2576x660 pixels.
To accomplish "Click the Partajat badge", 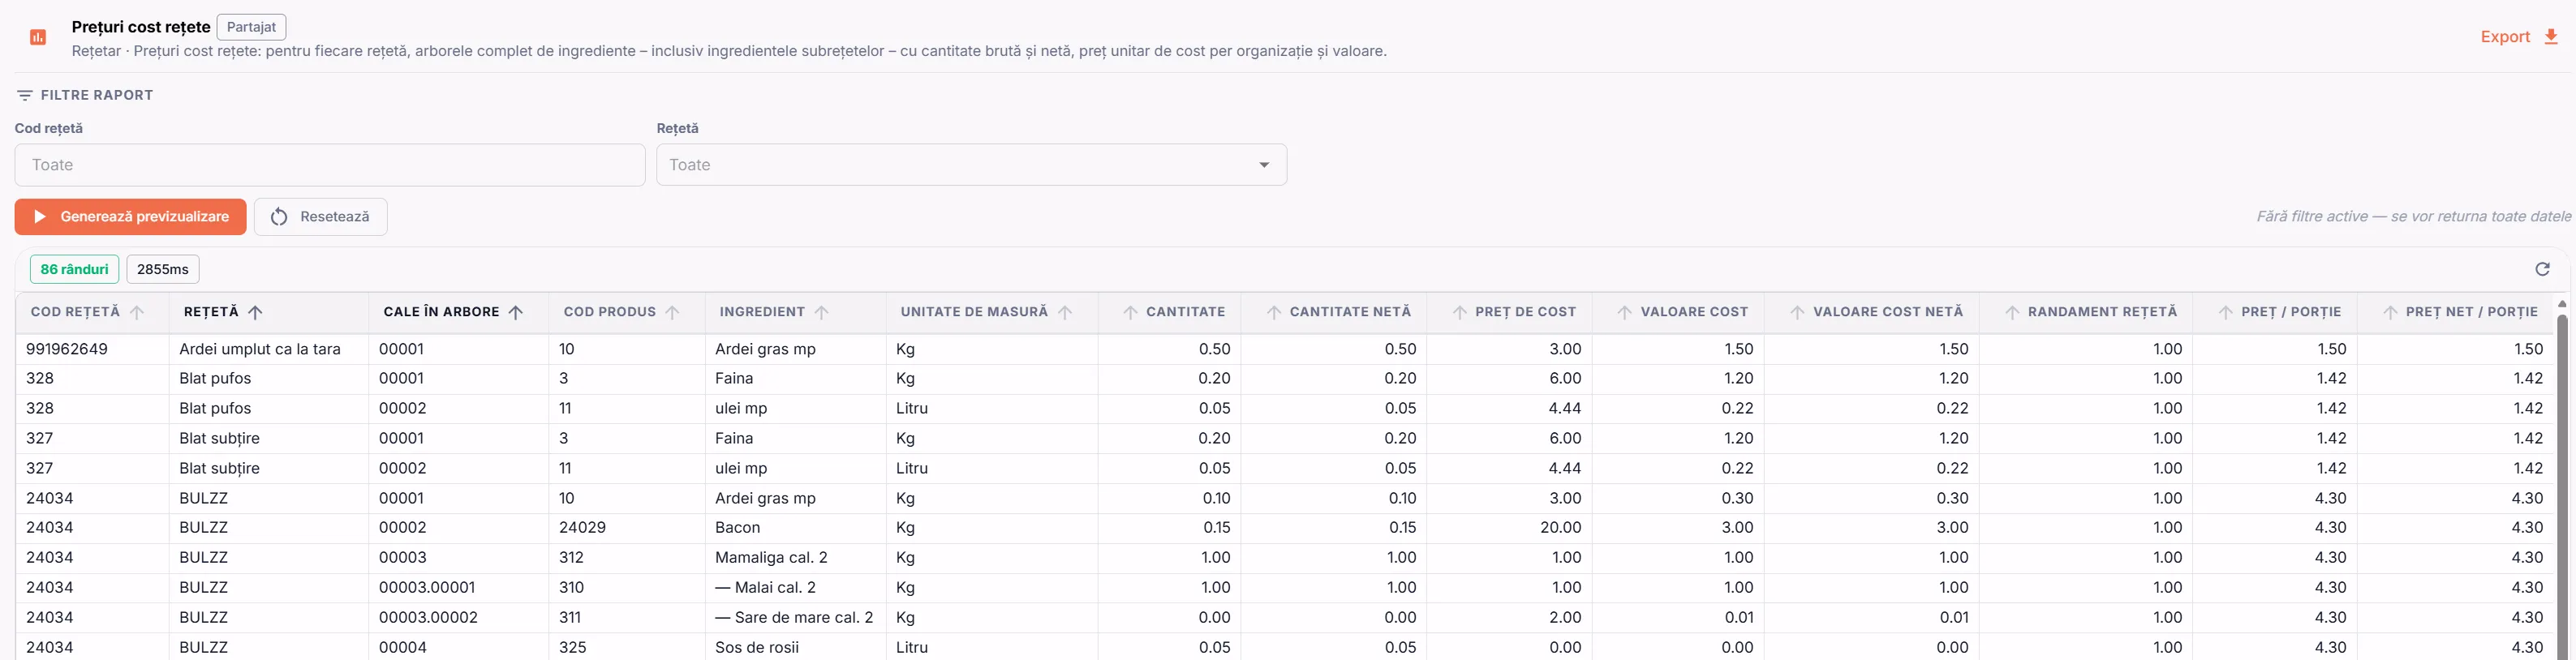I will tap(251, 27).
